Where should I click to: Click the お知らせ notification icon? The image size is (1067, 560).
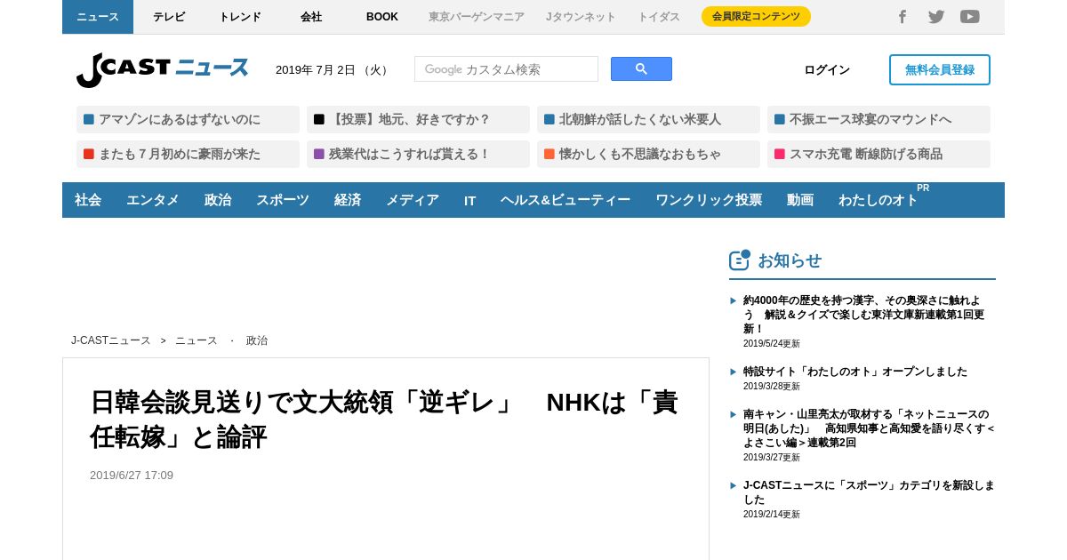click(740, 260)
